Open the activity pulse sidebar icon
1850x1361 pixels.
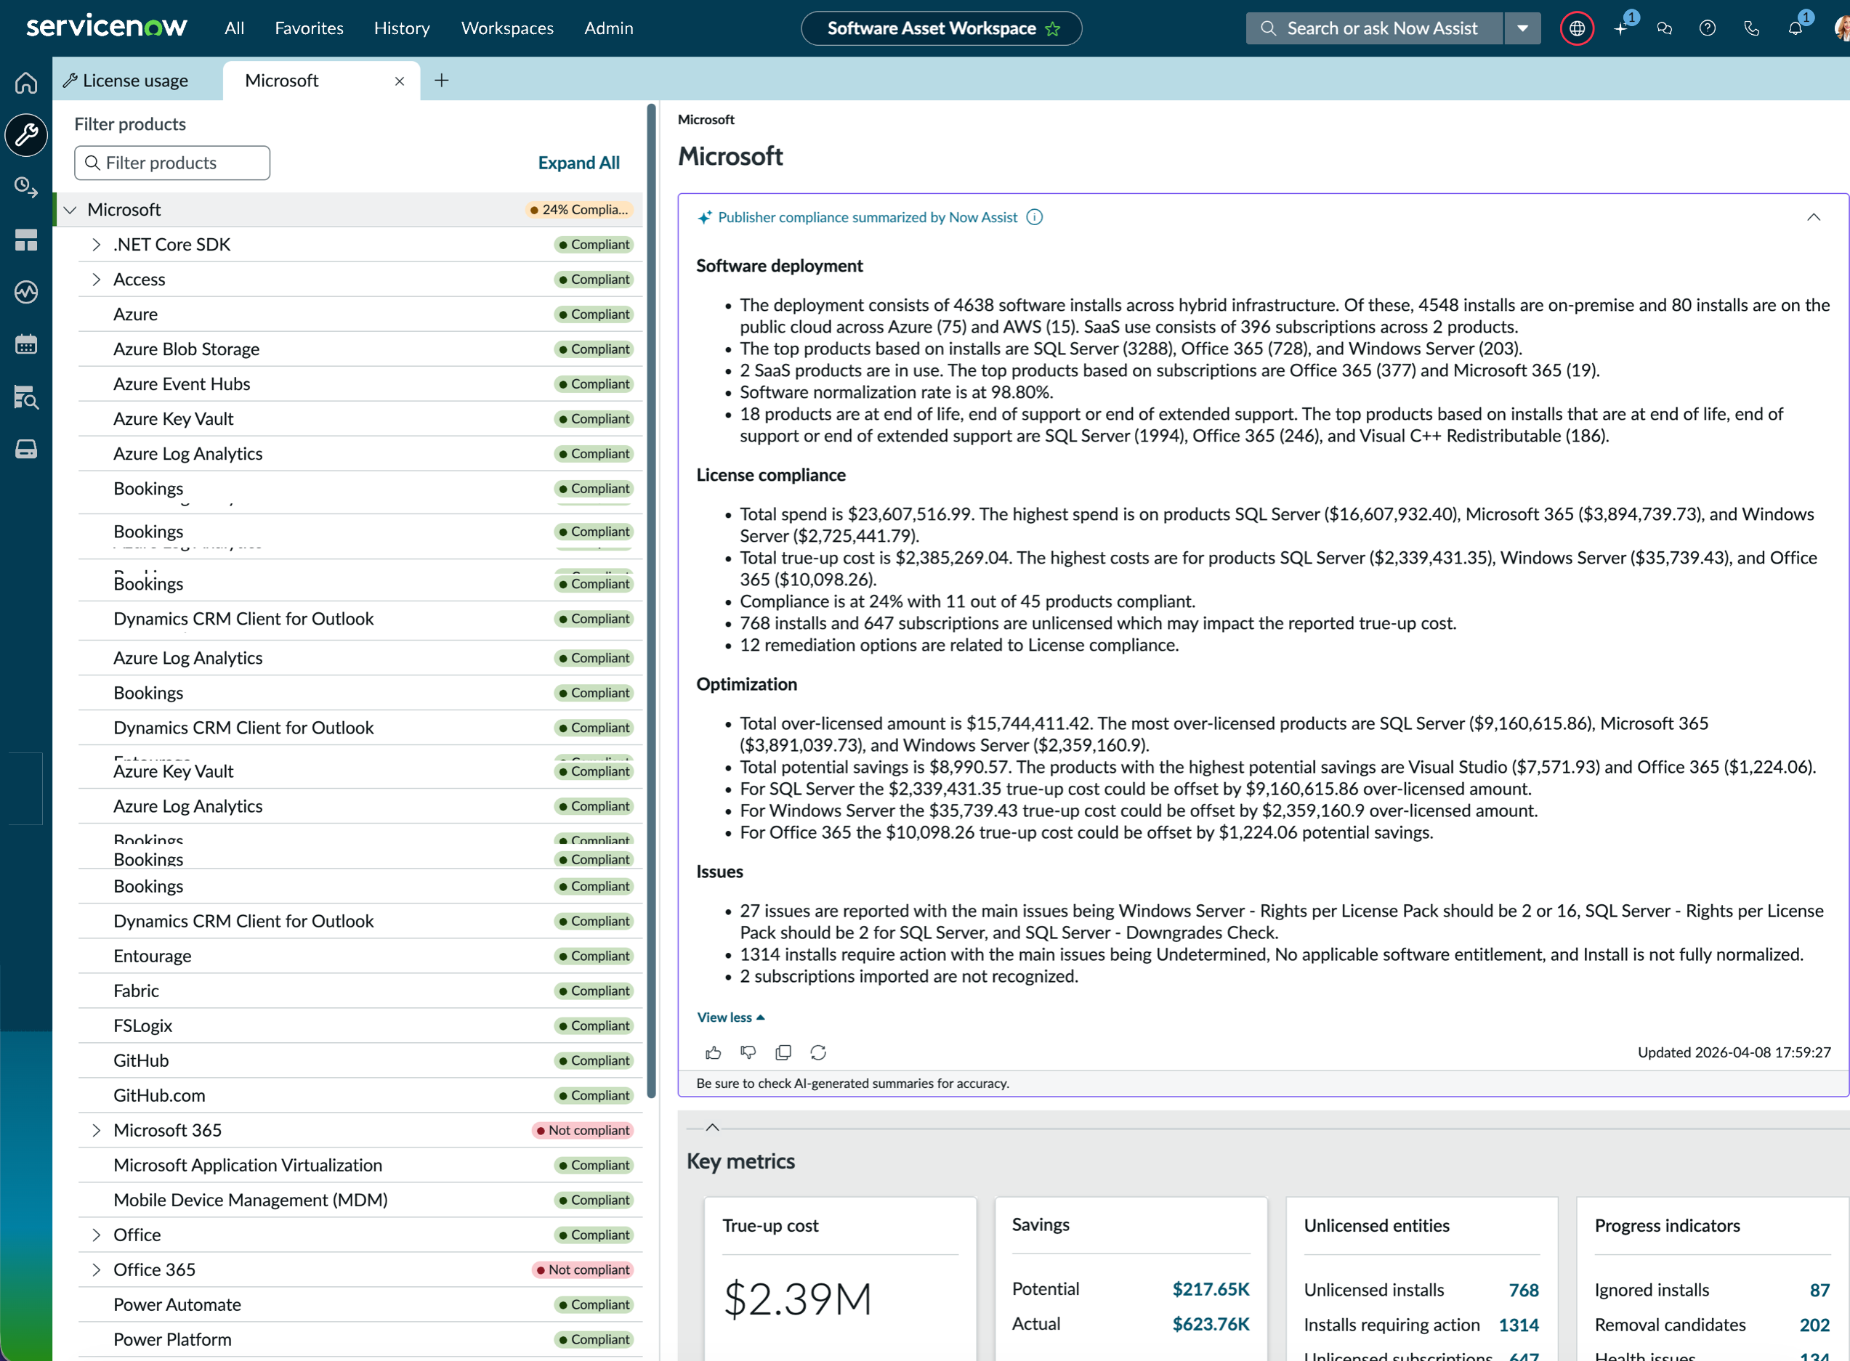coord(26,292)
